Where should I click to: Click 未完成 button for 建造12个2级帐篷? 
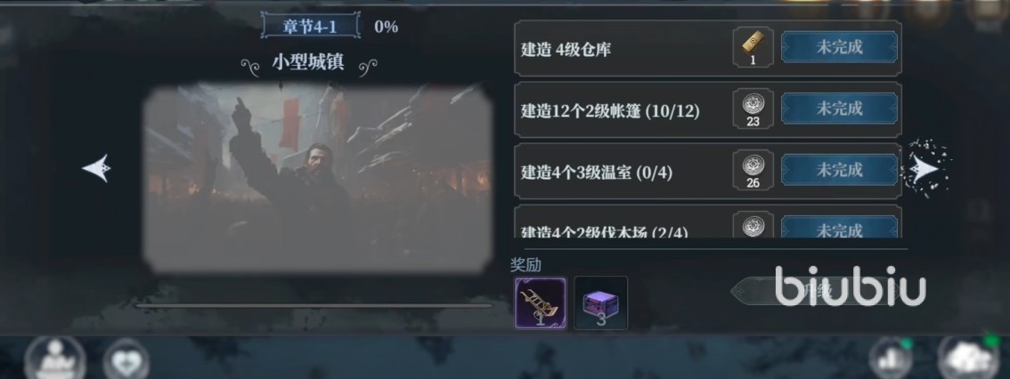tap(839, 109)
